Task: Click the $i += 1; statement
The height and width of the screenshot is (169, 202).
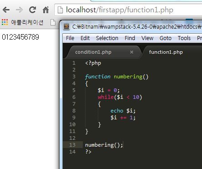Action: pyautogui.click(x=123, y=118)
